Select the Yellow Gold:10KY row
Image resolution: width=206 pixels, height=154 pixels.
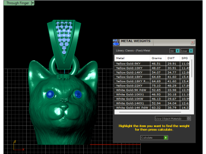click(x=152, y=68)
